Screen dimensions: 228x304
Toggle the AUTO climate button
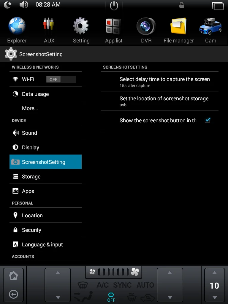pos(145,285)
